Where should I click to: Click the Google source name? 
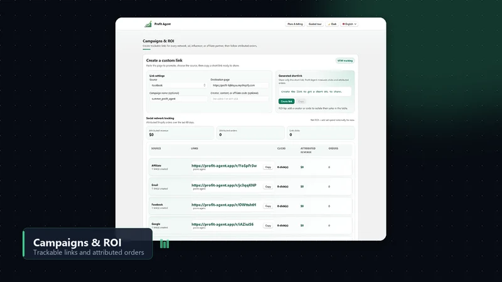(x=156, y=224)
